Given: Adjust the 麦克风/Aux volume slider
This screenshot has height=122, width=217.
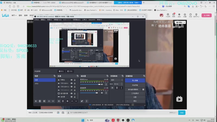Looking at the screenshot, I should [90, 84].
